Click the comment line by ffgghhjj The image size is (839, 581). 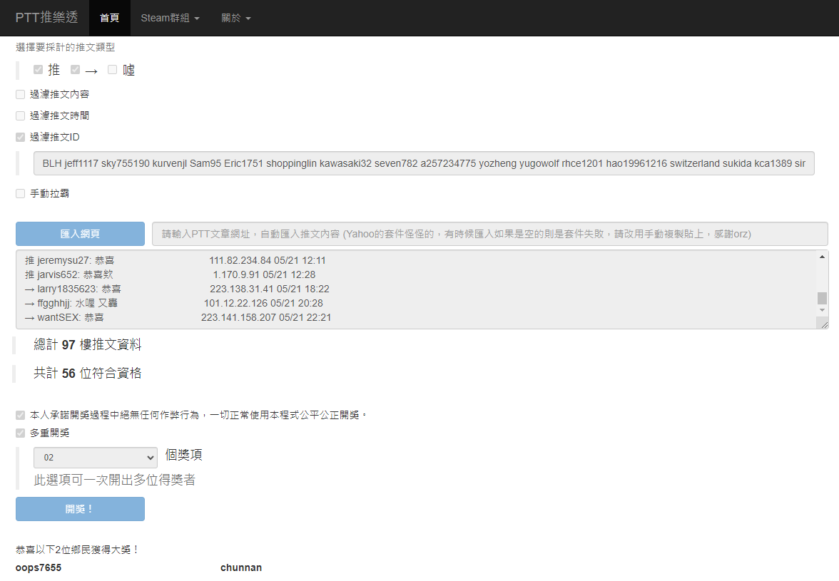coord(174,303)
